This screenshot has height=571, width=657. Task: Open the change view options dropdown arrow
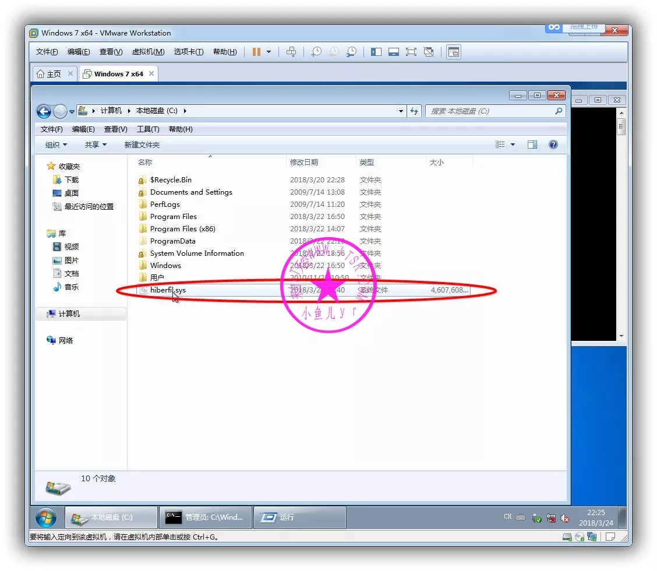coord(513,144)
